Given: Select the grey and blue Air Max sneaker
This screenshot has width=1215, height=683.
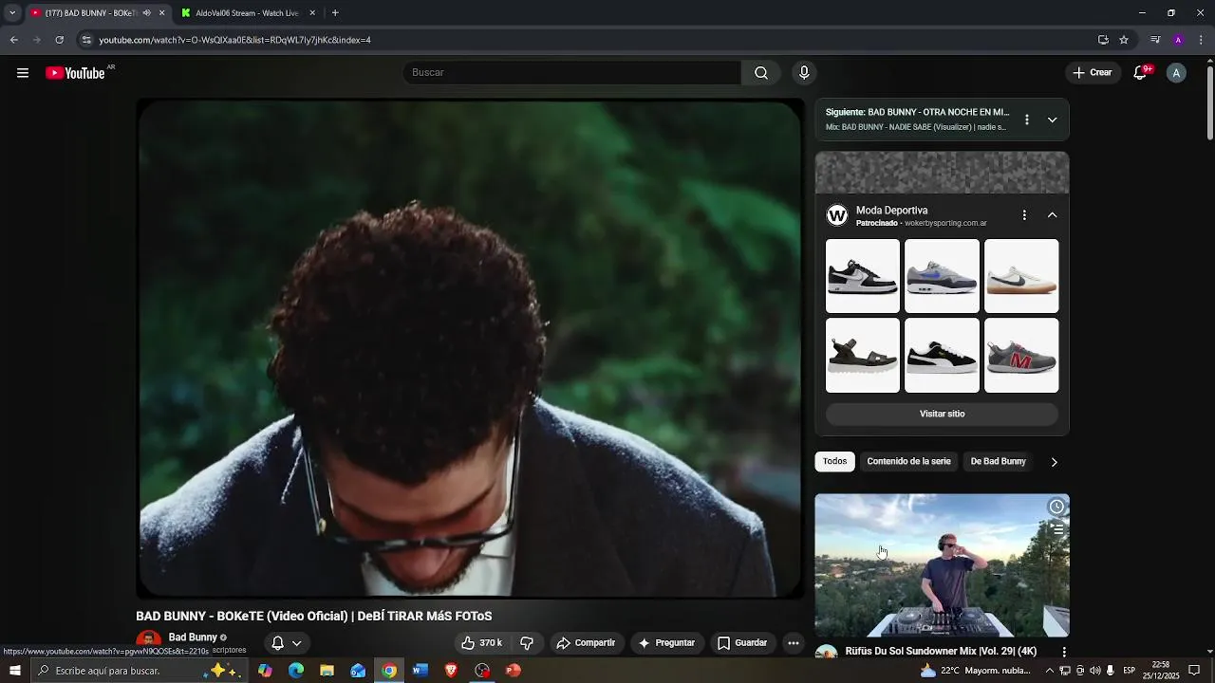Looking at the screenshot, I should [942, 276].
